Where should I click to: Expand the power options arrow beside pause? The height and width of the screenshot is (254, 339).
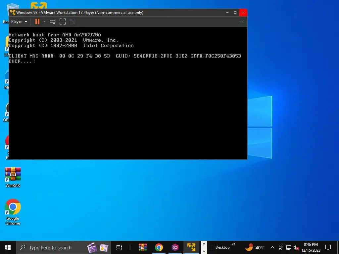[44, 21]
